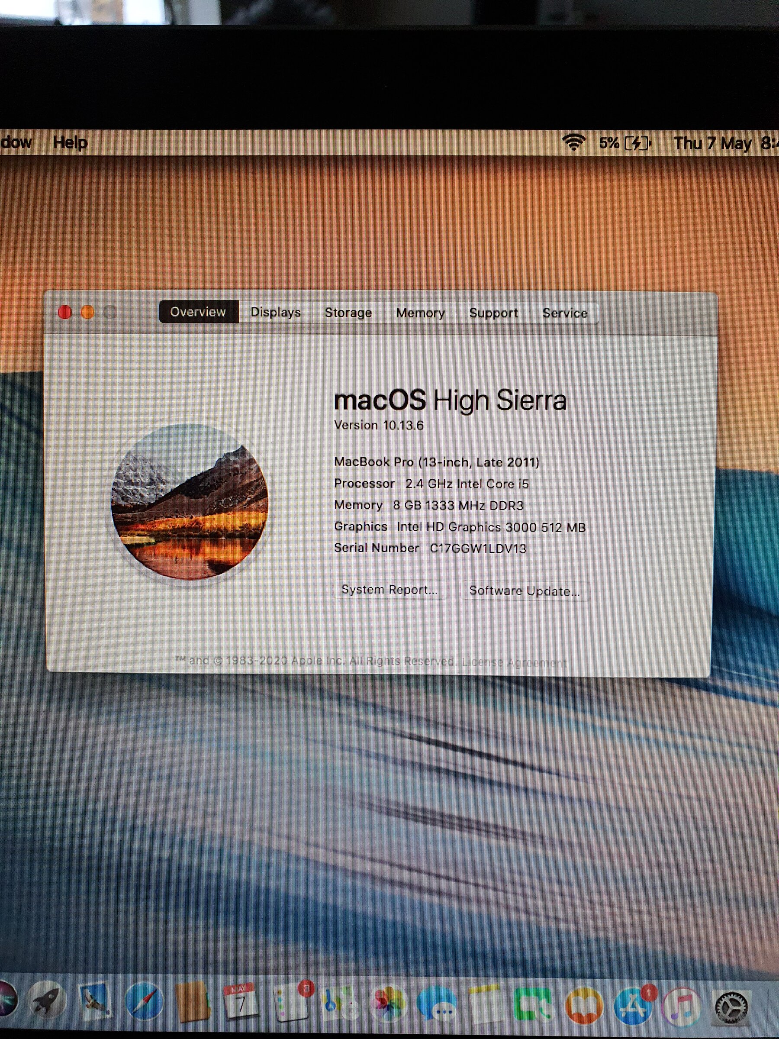Click the Software Update button
Screen dimensions: 779x1039
click(525, 591)
